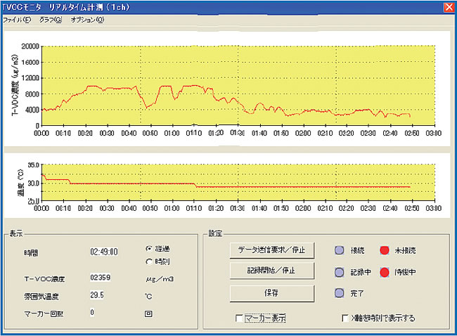457x336 pixels.
Task: Click the 雰囲気温度 value field
Action: pos(98,295)
